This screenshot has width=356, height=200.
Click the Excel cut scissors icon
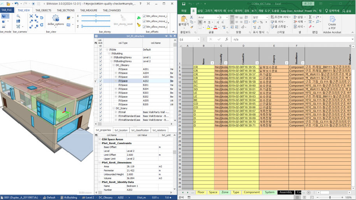(191, 17)
